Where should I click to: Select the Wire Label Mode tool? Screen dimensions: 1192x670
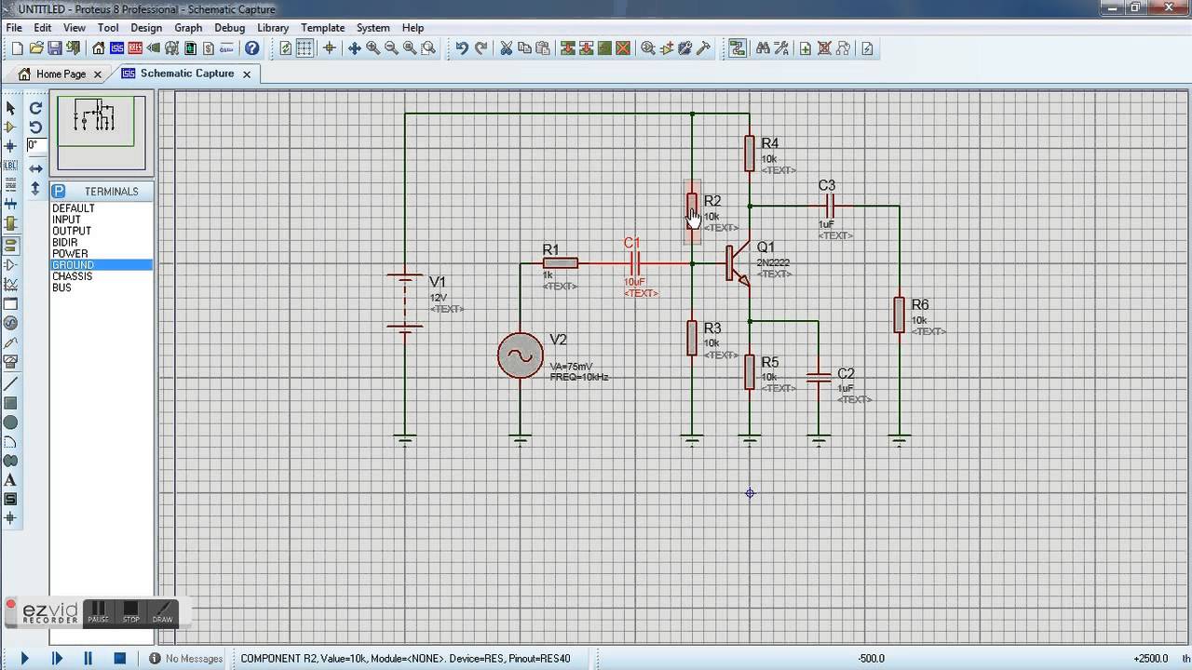[x=10, y=165]
